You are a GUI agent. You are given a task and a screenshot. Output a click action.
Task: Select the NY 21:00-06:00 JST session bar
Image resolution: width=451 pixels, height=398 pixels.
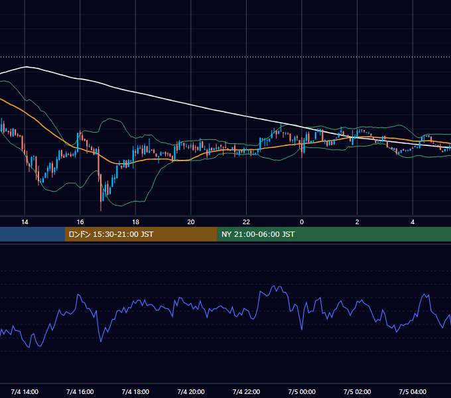pos(334,234)
